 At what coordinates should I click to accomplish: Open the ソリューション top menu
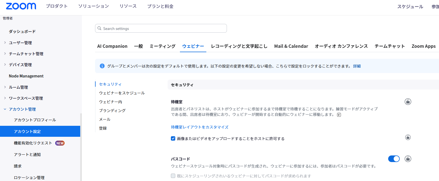tap(93, 6)
